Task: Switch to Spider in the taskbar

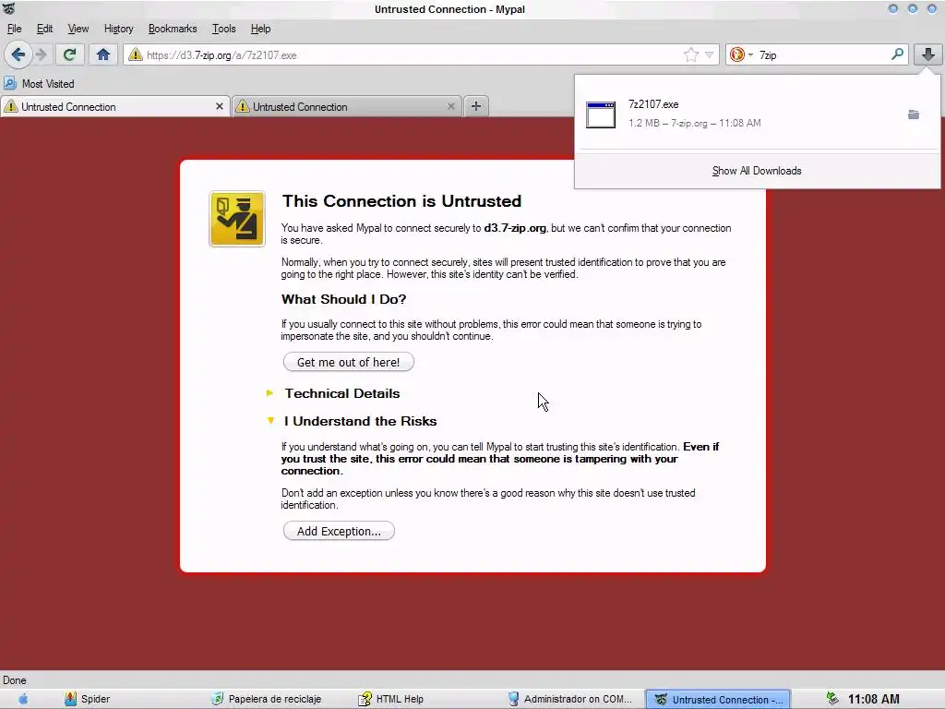Action: tap(88, 699)
